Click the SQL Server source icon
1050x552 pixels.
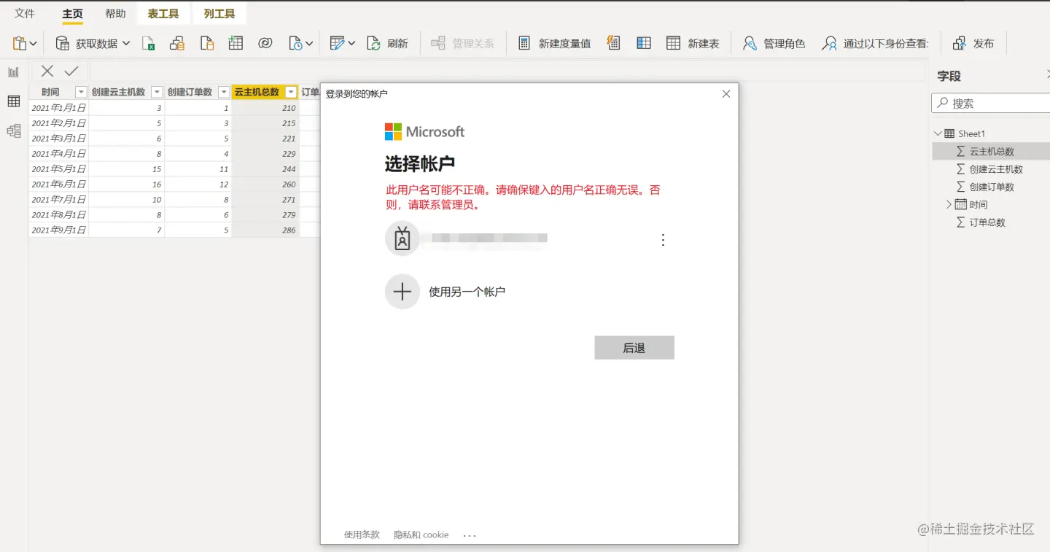tap(207, 44)
